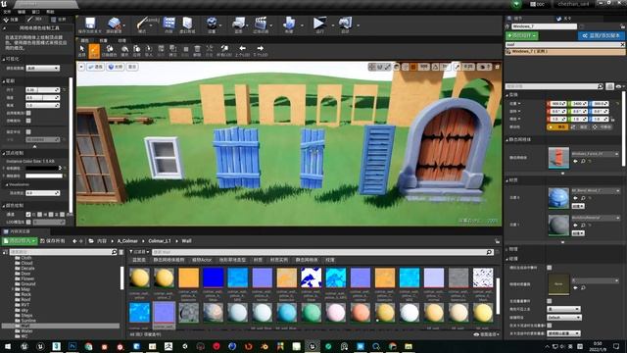Click the green Add Component button
This screenshot has width=627, height=353.
522,35
